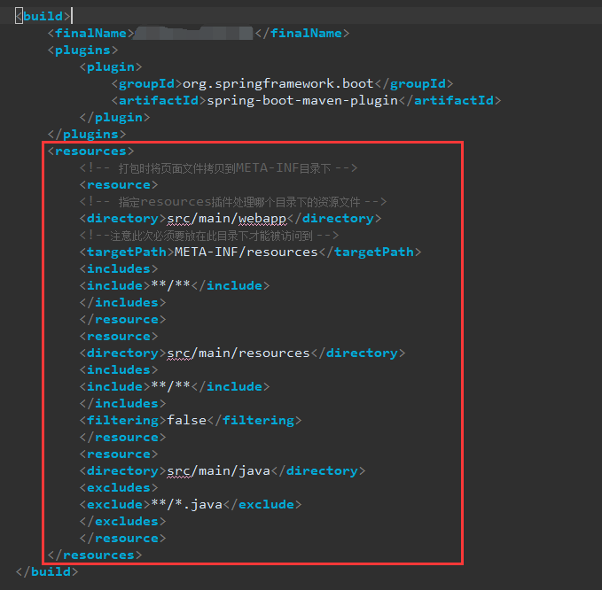Click the closing build tag
602x590 pixels.
coord(47,571)
